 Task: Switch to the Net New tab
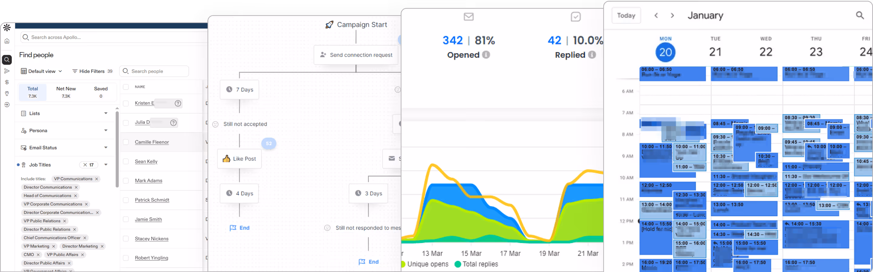tap(66, 92)
